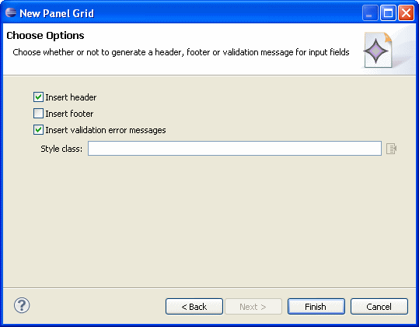
Task: Click the Eclipse icon in title bar
Action: click(x=11, y=12)
